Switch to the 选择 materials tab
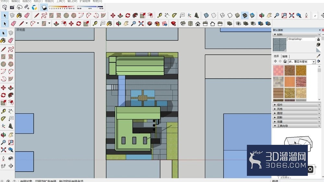 pyautogui.click(x=276, y=56)
